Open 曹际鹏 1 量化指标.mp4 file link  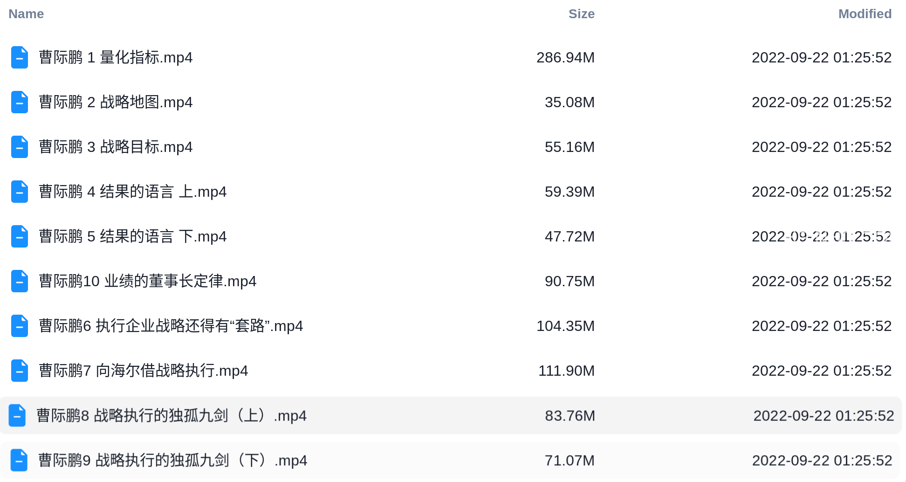(x=116, y=57)
